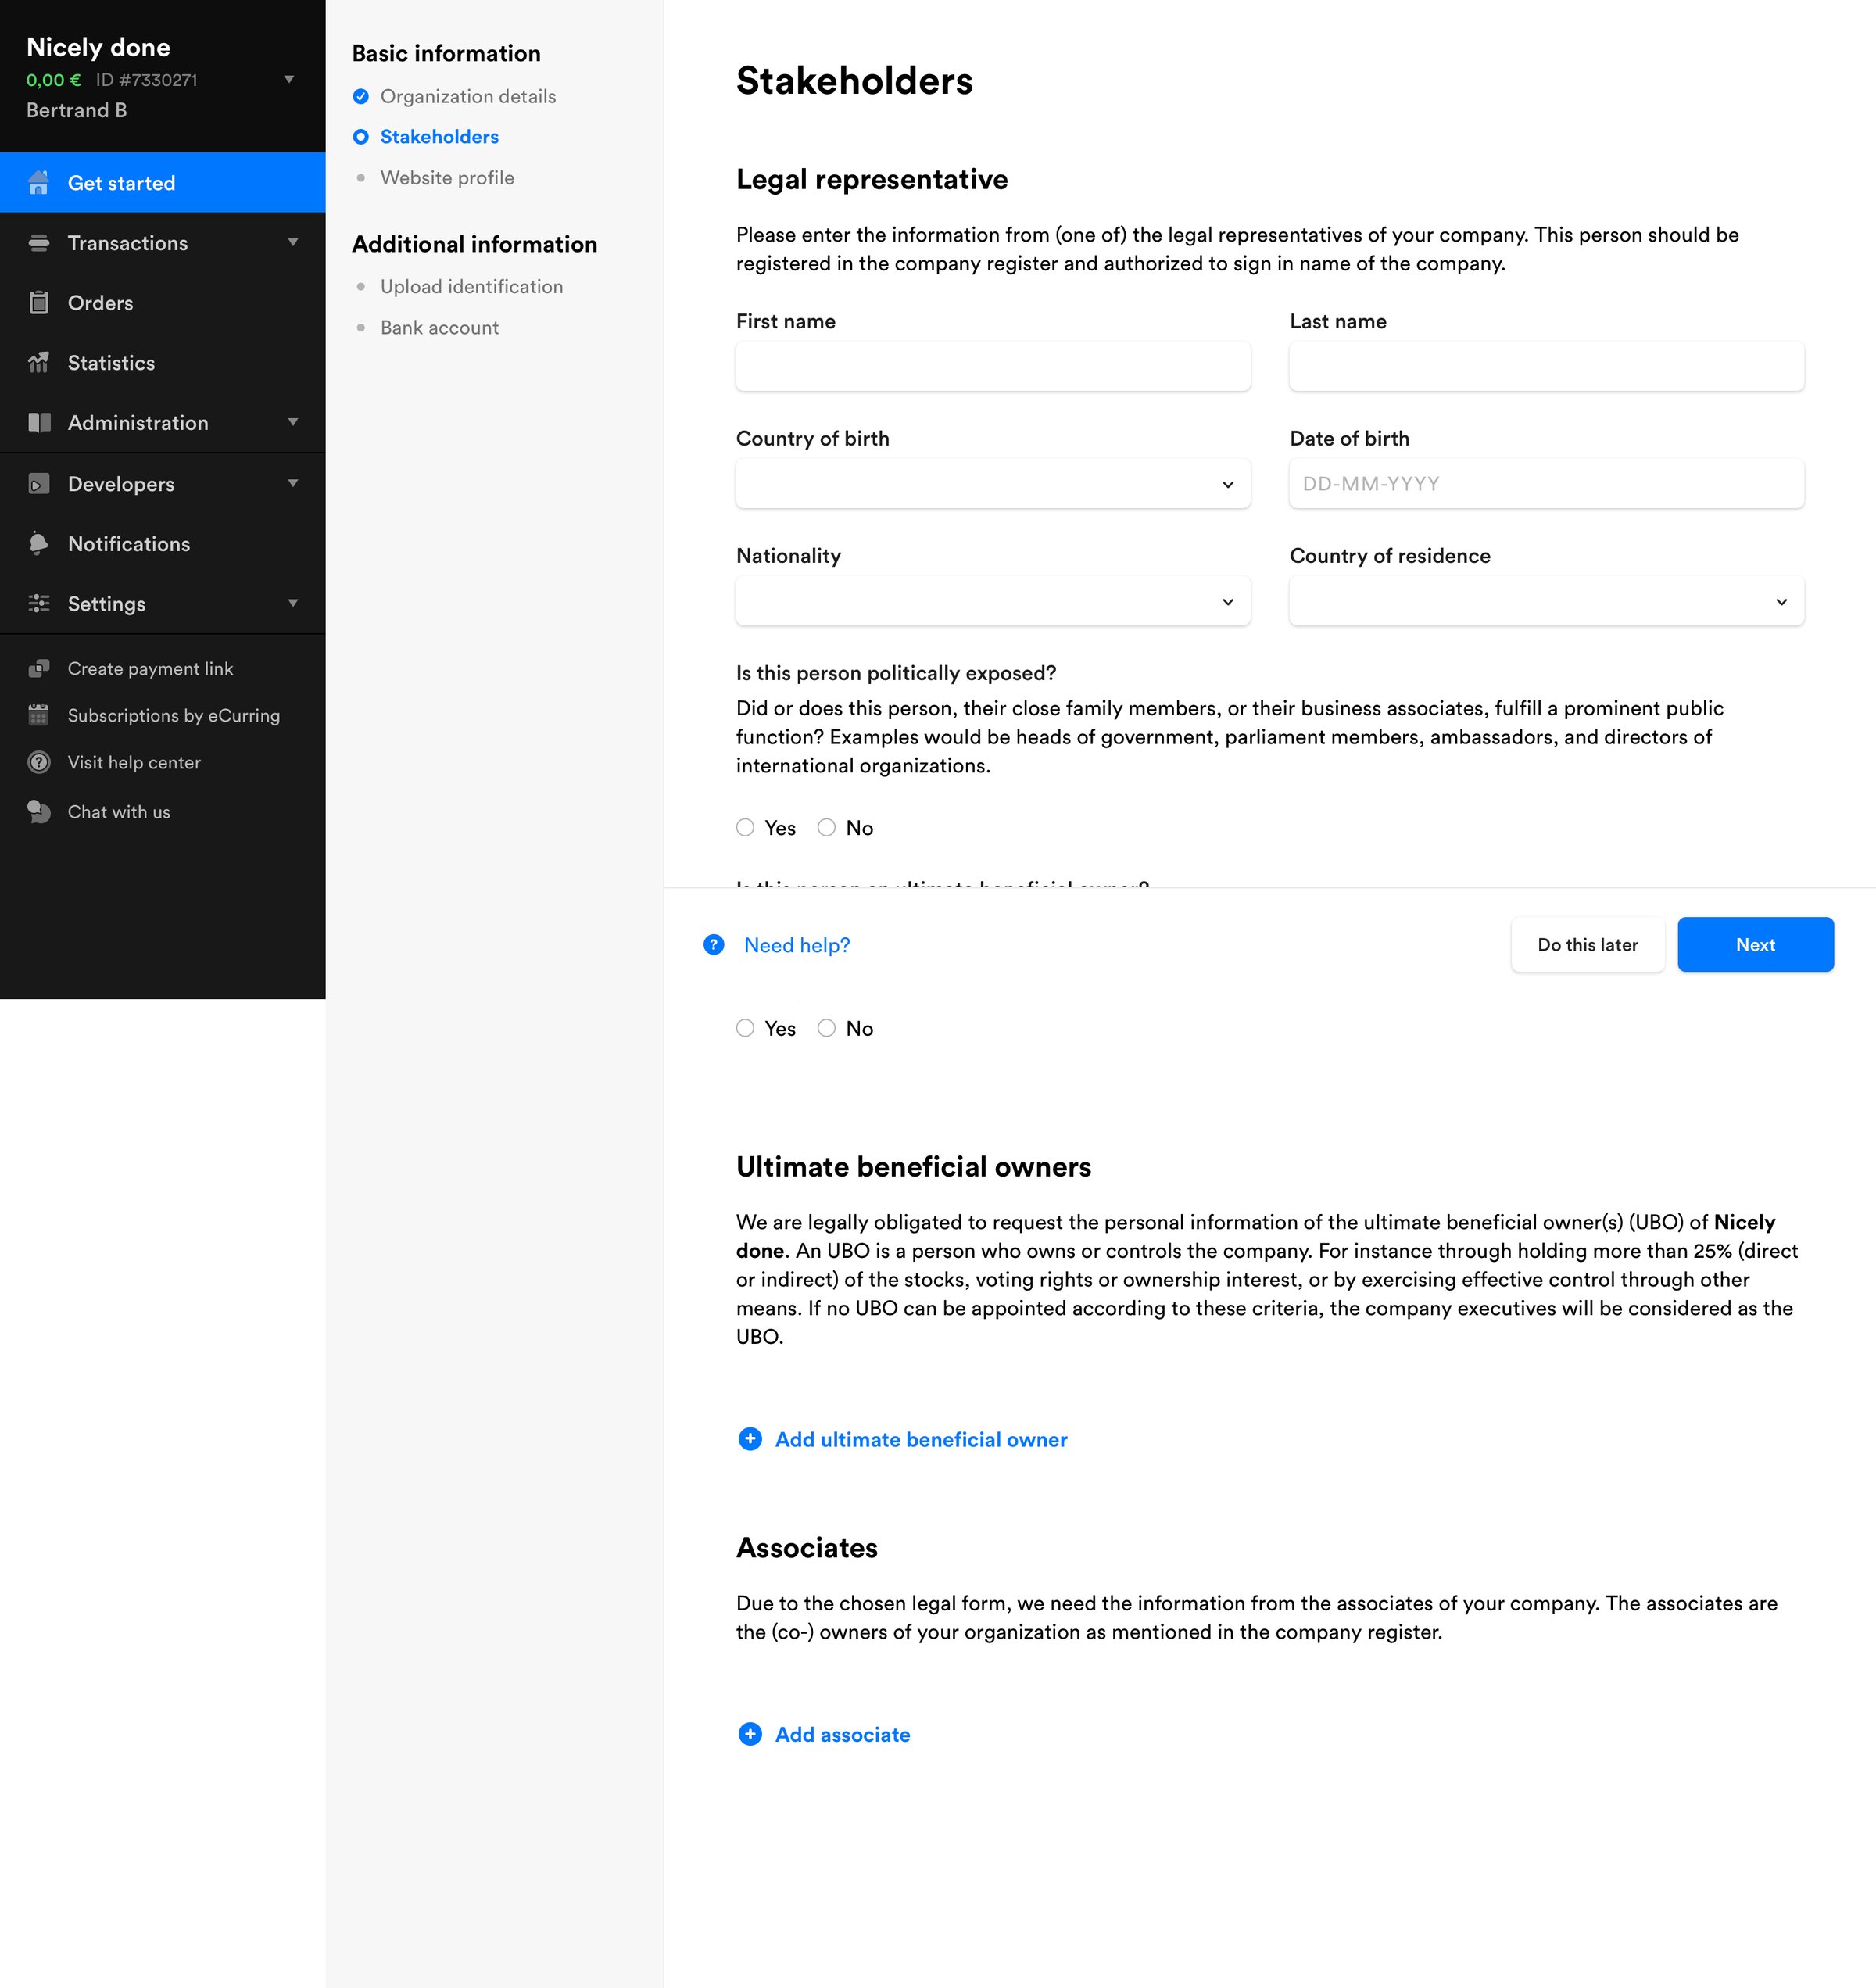Go to Bank account step
The image size is (1876, 1988).
[439, 328]
